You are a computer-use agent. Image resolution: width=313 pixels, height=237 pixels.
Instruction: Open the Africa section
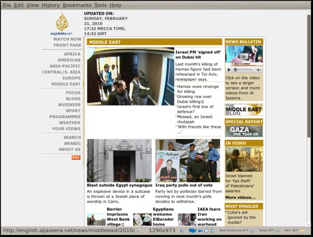tap(73, 54)
